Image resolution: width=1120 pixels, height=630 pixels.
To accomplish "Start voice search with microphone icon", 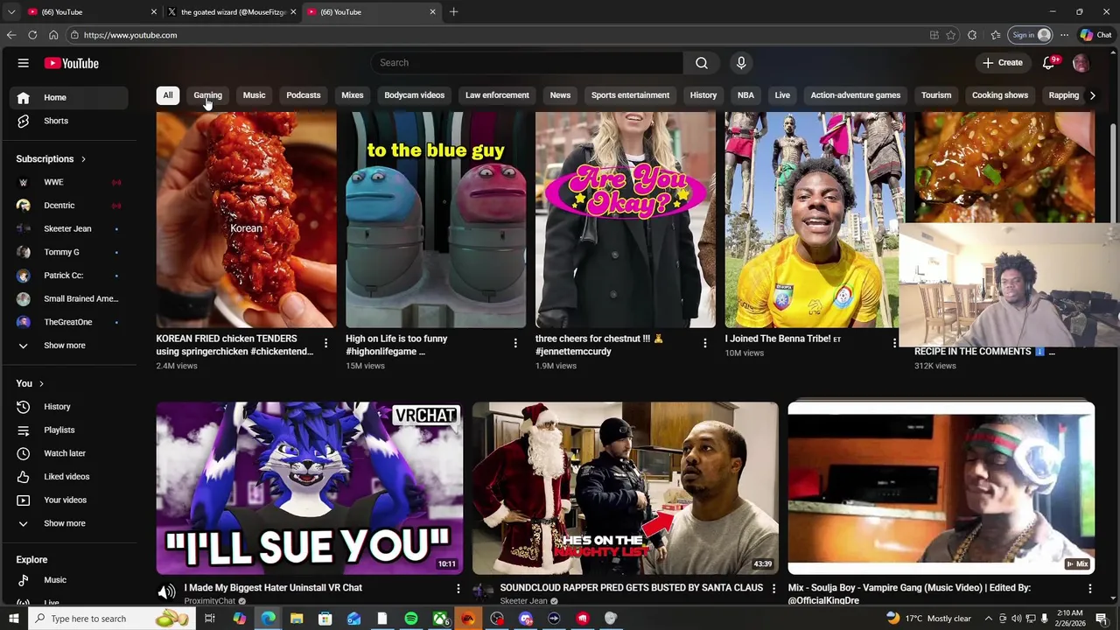I will [741, 63].
